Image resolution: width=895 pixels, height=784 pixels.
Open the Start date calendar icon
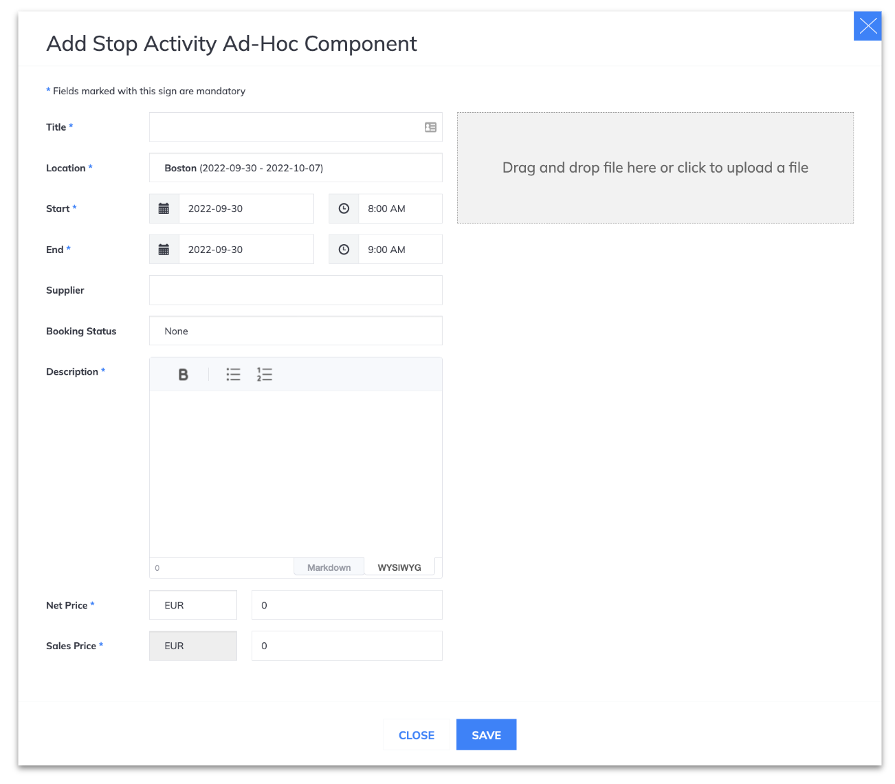pyautogui.click(x=164, y=208)
